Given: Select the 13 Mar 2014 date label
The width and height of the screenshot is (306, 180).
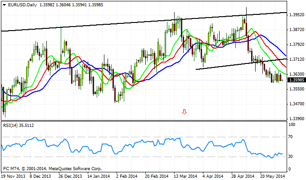Looking at the screenshot, I should [185, 176].
